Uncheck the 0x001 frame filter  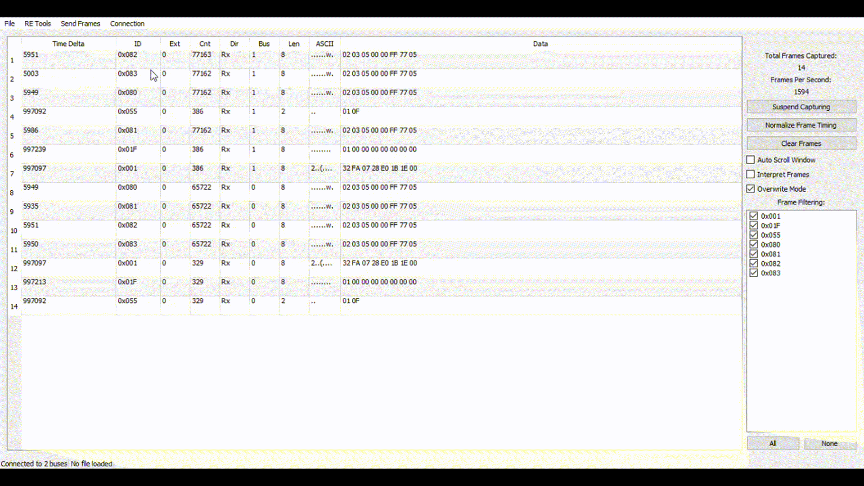coord(754,216)
